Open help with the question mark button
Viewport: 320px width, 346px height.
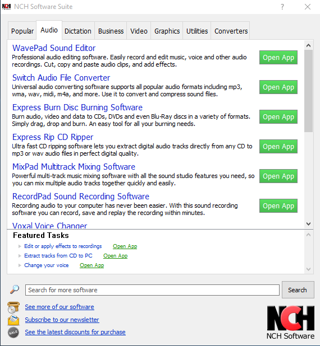[282, 7]
